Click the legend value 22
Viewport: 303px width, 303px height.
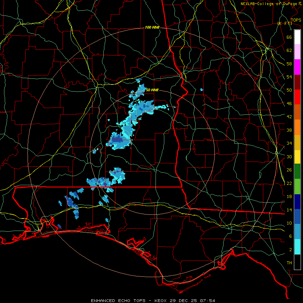pyautogui.click(x=289, y=183)
